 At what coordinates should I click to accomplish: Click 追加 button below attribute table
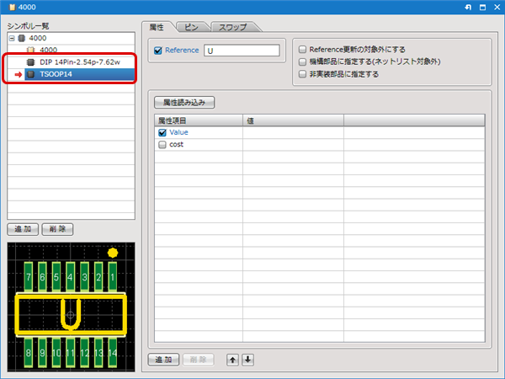click(163, 360)
